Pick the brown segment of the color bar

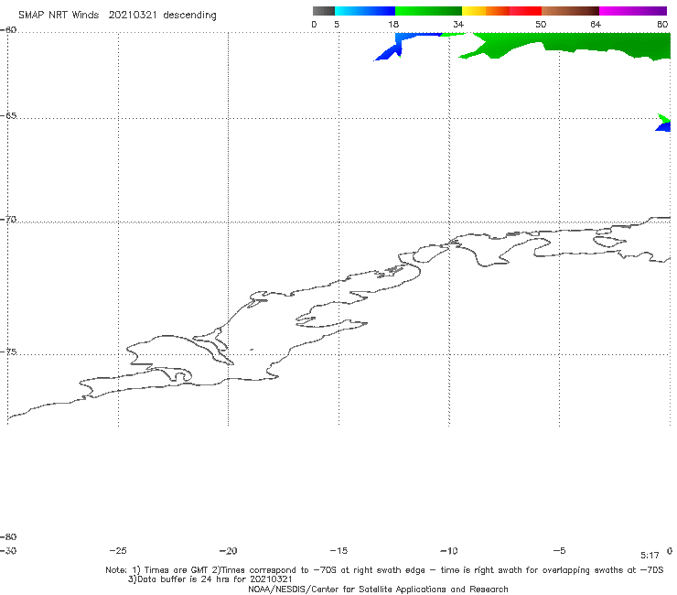click(570, 11)
